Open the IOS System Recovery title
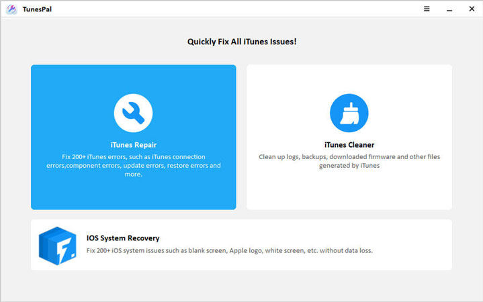 123,238
